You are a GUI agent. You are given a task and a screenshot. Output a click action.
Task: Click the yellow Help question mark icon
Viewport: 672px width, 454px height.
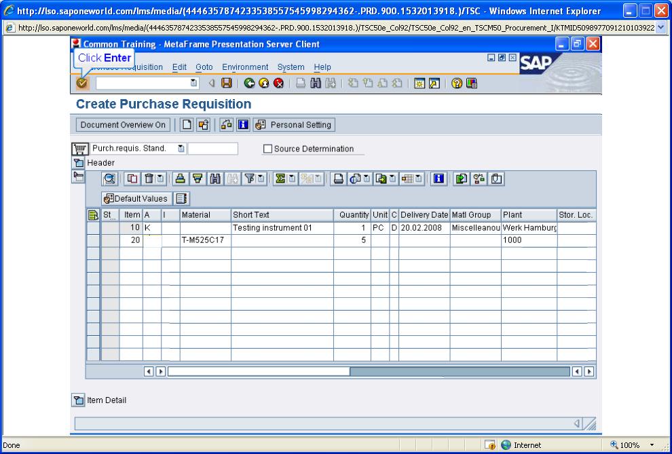click(457, 83)
